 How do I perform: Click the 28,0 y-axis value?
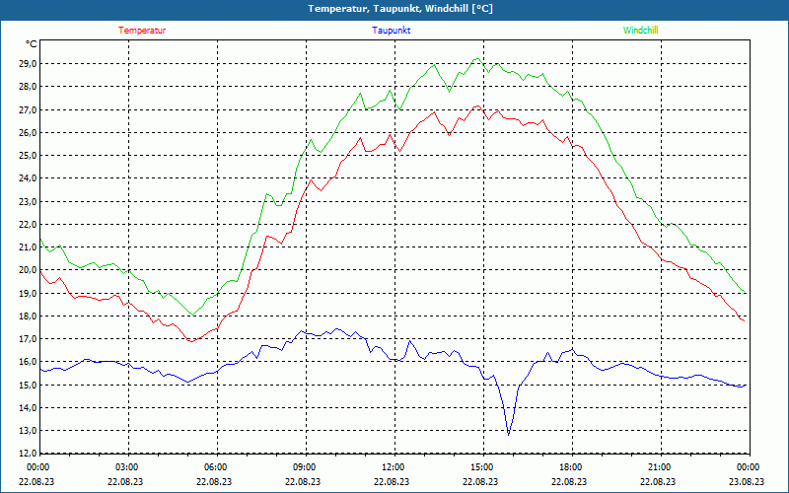(28, 87)
